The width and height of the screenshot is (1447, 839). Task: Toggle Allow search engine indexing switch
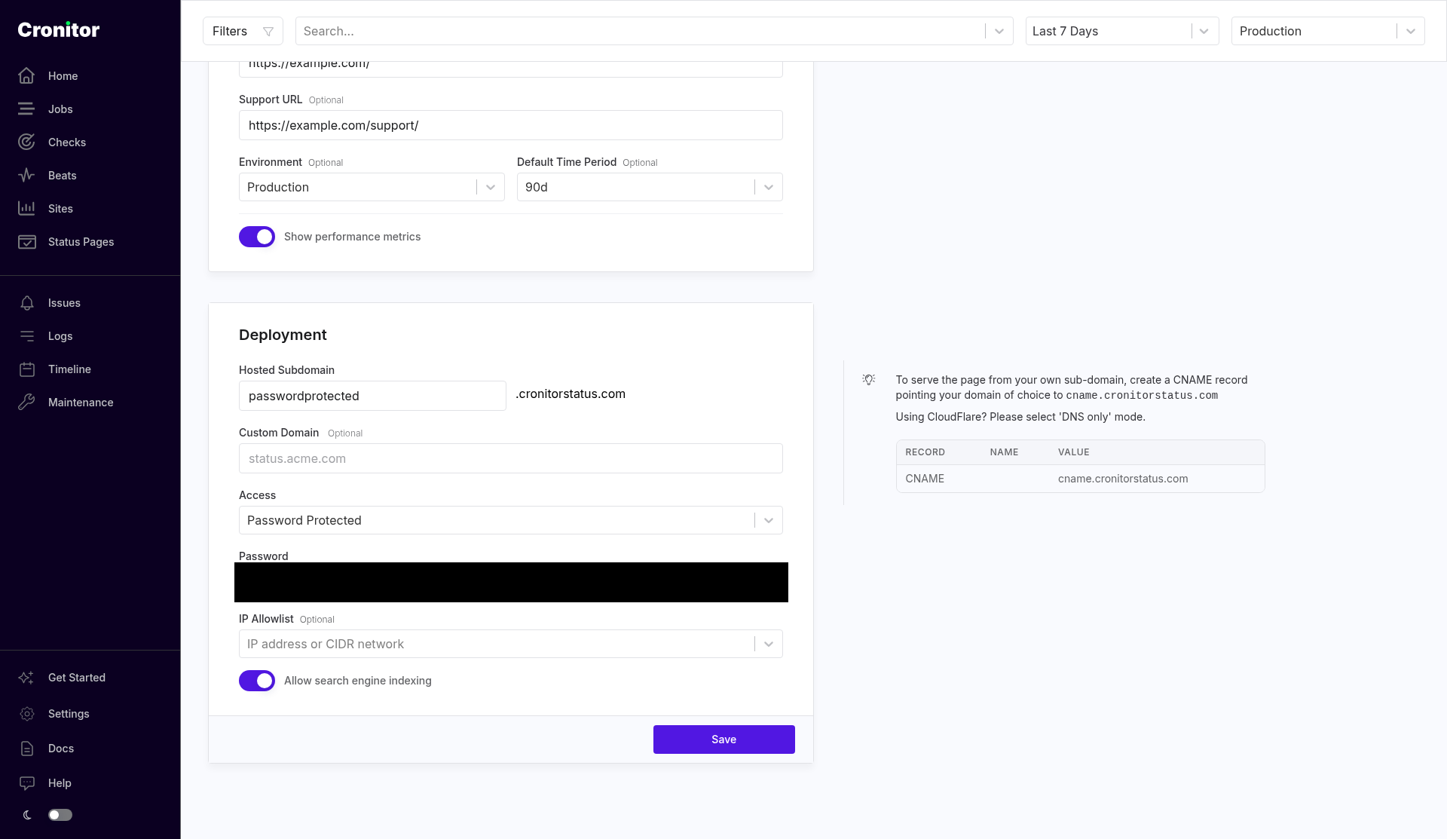click(257, 681)
